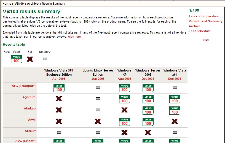Click AEC Trustport's Jun 2008 no-entry icon

click(x=98, y=87)
